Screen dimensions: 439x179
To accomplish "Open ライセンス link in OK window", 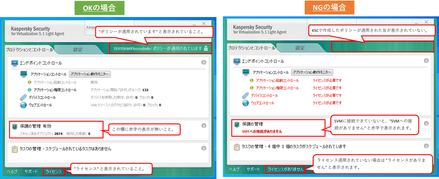I will point(53,171).
